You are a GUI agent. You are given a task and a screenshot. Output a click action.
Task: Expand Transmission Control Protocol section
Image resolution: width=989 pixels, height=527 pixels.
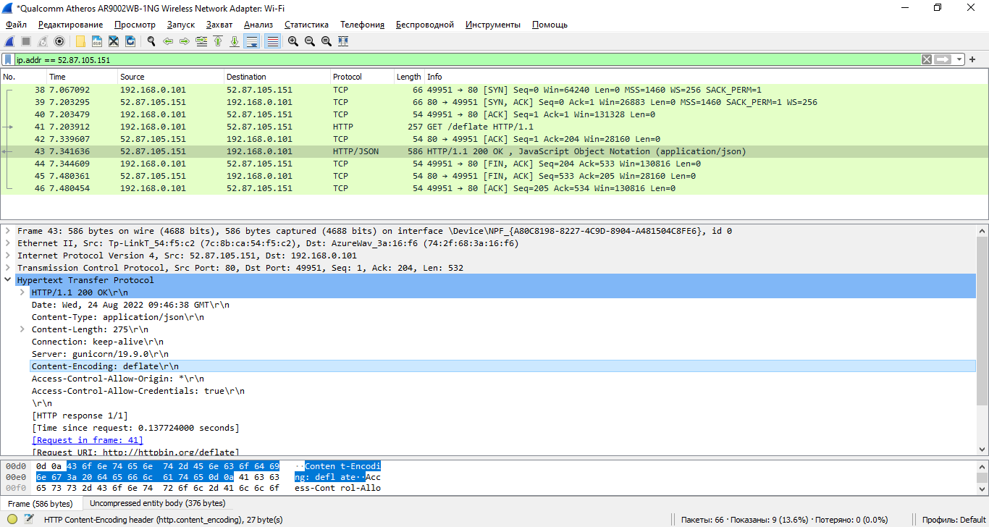point(8,268)
